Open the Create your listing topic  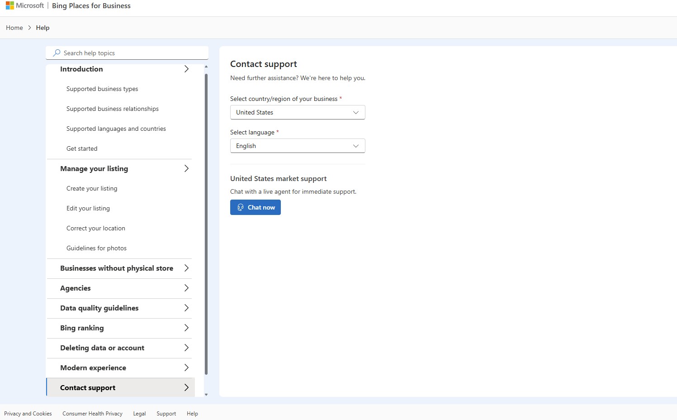click(92, 188)
